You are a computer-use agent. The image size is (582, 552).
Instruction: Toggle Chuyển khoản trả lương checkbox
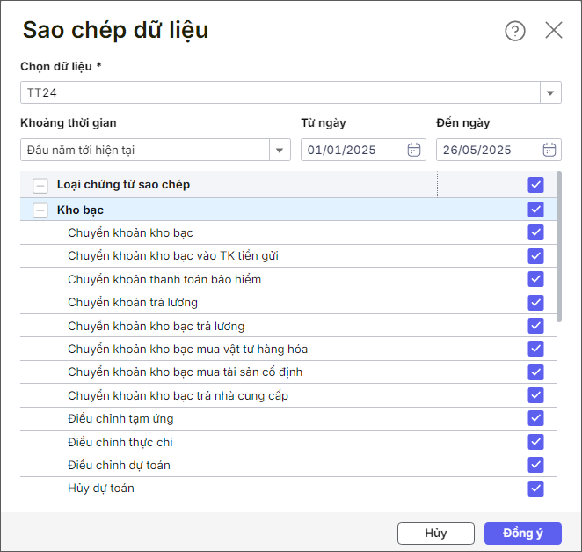click(536, 303)
